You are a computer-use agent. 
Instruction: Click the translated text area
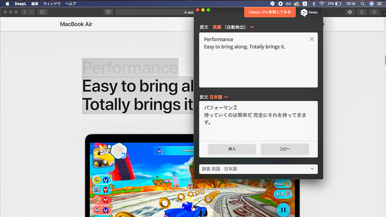tap(258, 121)
